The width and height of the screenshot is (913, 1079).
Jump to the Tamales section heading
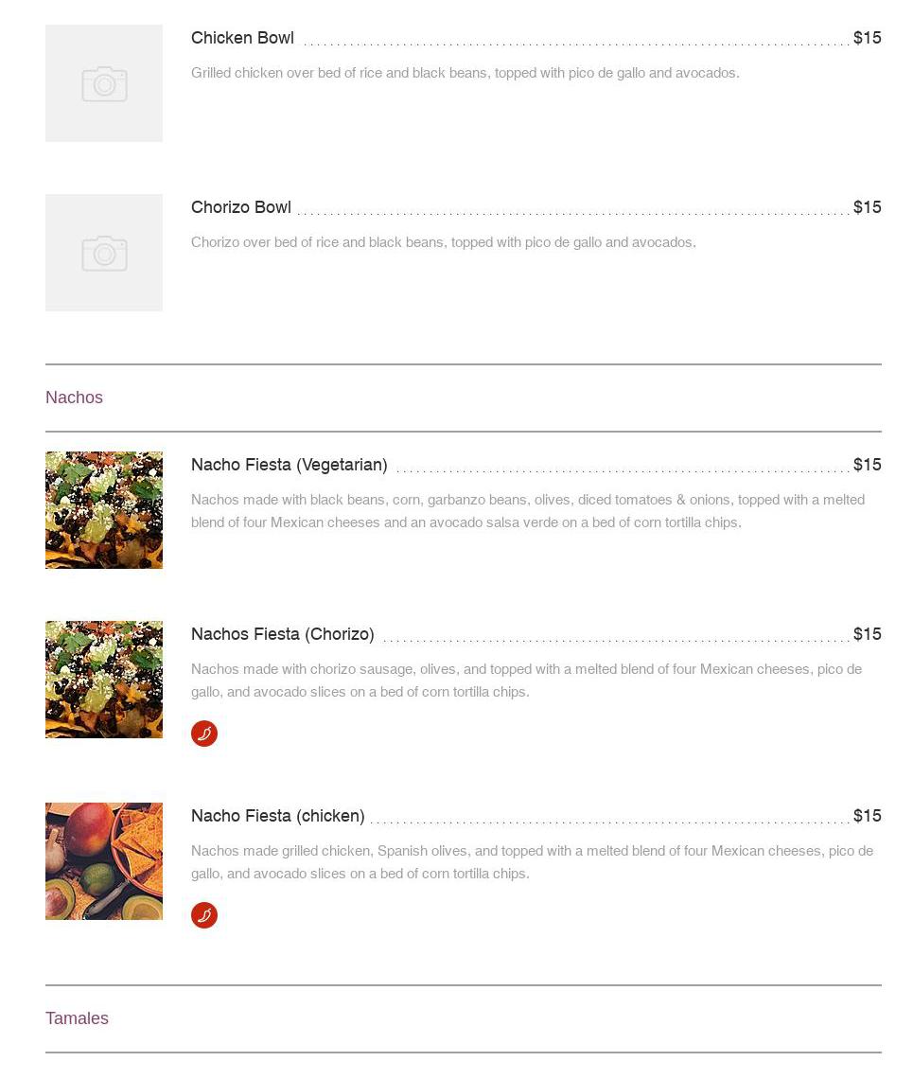[x=77, y=1018]
